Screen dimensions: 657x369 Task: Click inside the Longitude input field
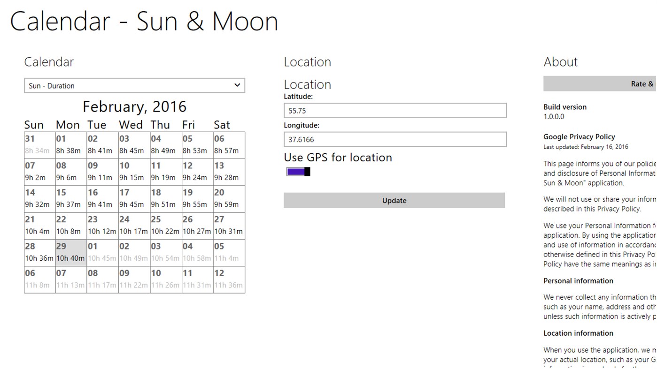[x=394, y=139]
